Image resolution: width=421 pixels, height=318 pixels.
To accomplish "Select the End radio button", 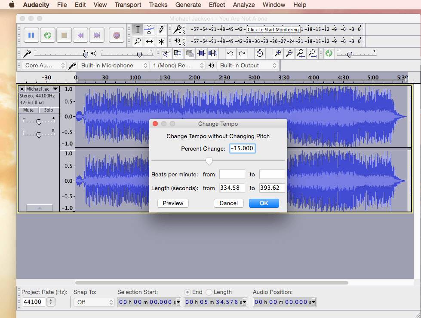I will coord(187,292).
